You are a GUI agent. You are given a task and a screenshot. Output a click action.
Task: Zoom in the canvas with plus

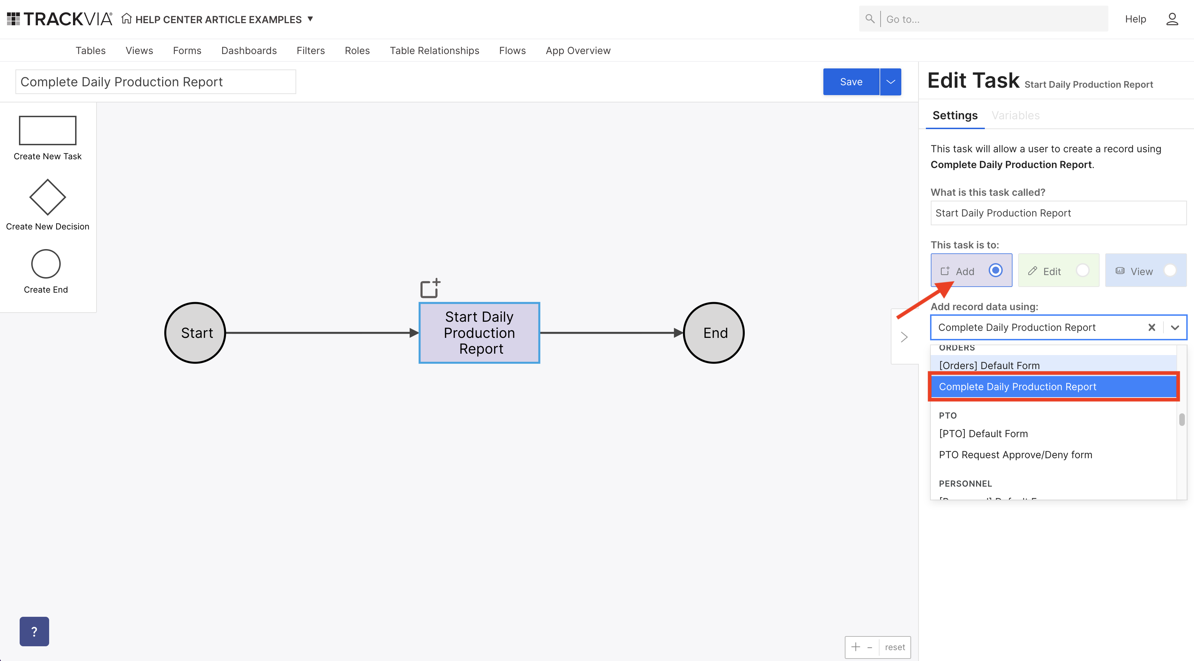tap(856, 647)
